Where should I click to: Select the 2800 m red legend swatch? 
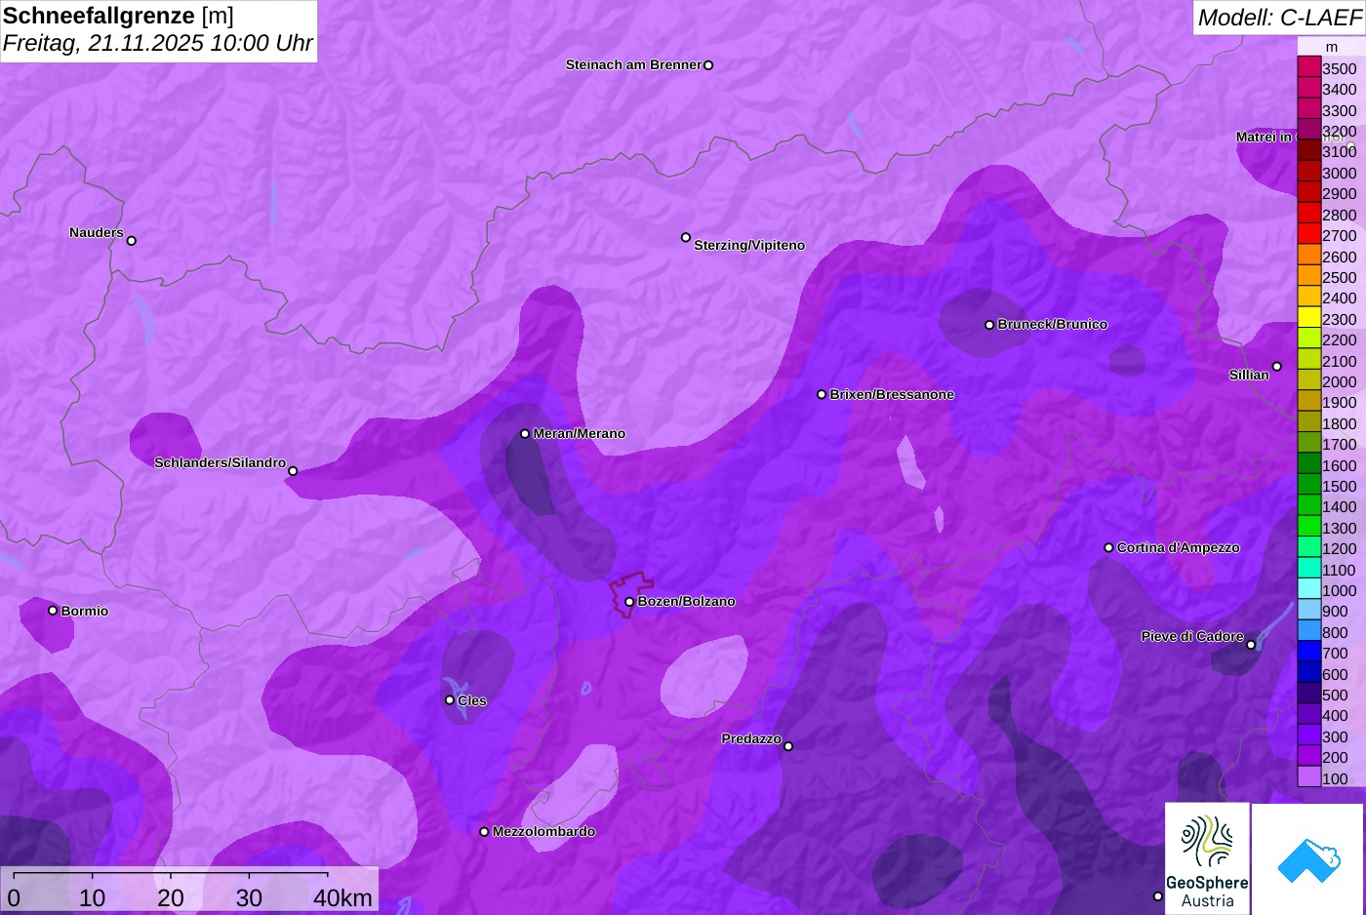1308,214
